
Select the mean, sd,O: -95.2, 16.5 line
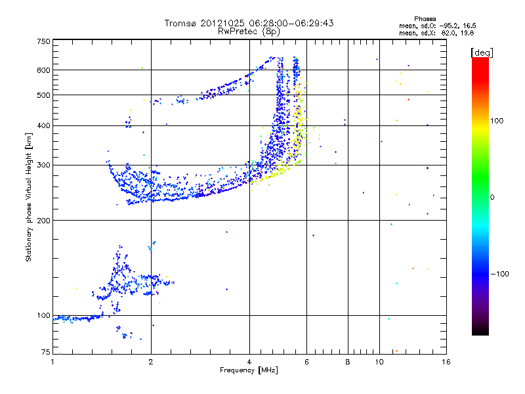tap(438, 26)
